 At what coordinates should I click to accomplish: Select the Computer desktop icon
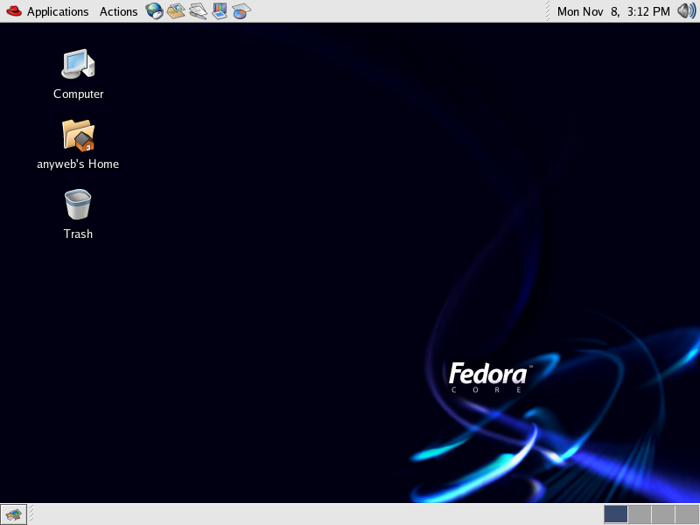pos(78,64)
